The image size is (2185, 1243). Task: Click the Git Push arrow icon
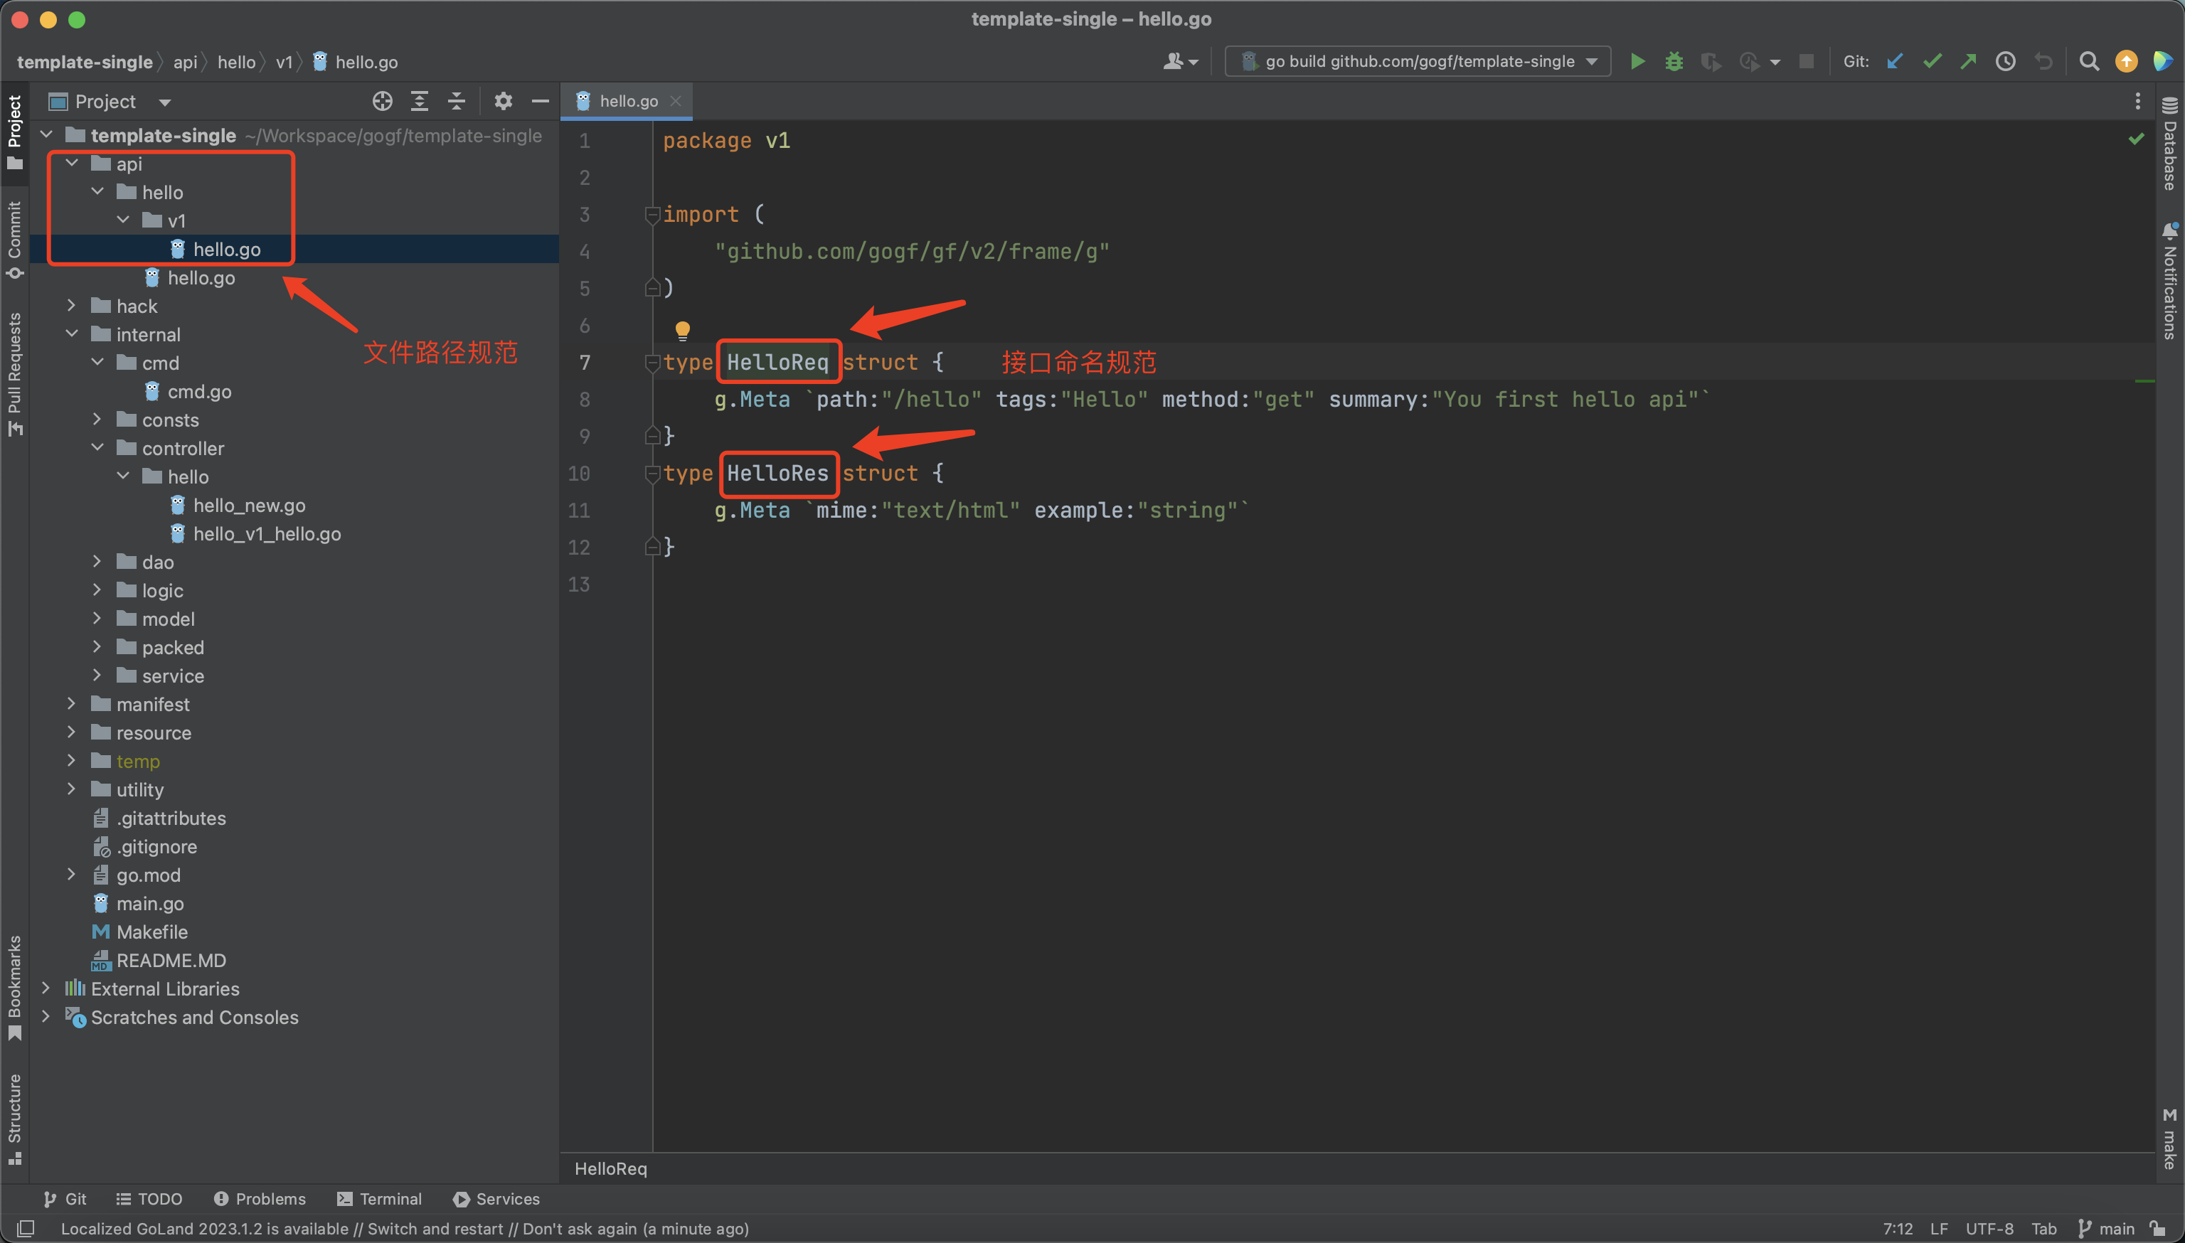point(1968,61)
